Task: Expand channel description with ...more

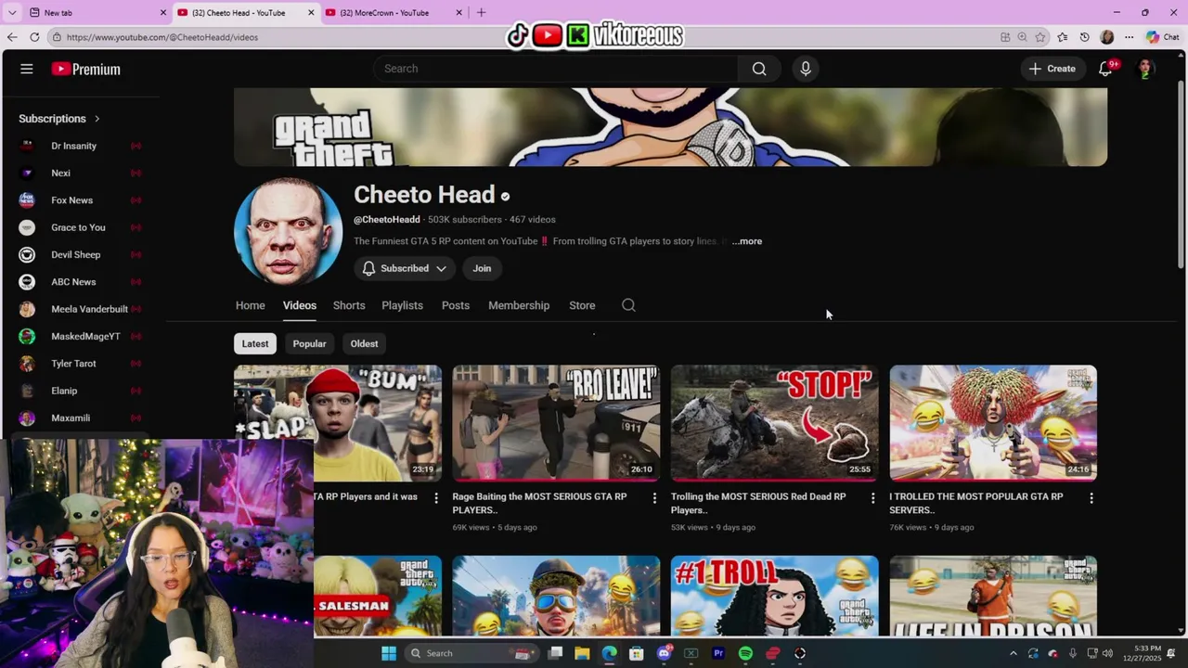Action: click(747, 241)
